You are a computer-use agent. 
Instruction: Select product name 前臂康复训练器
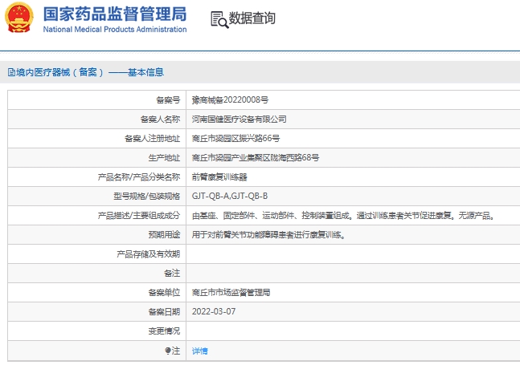(x=219, y=177)
